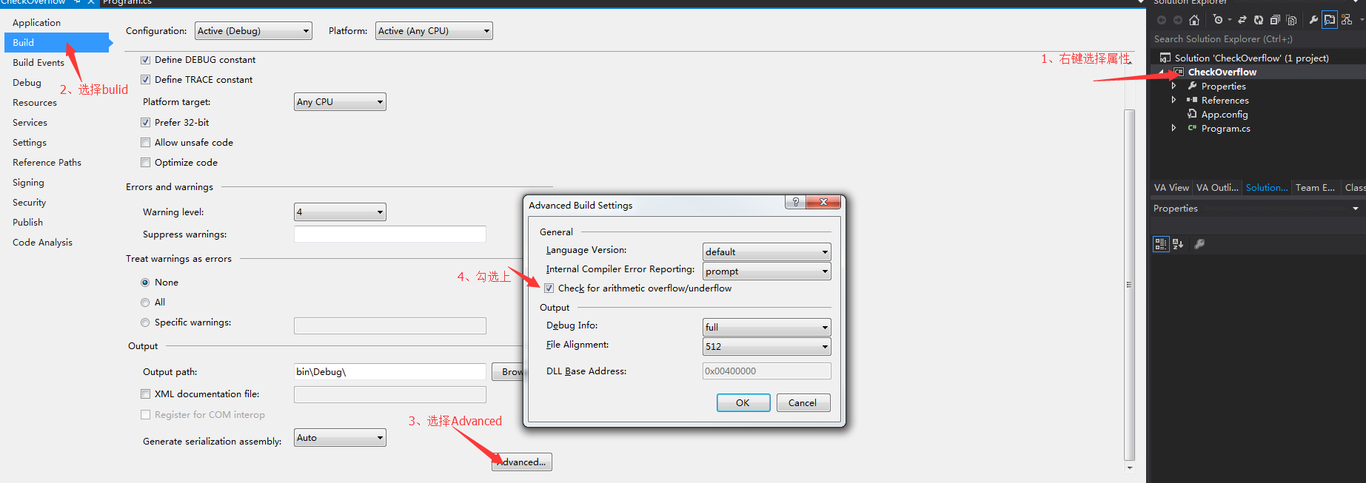Uncheck Prefer 32-bit
Image resolution: width=1366 pixels, height=483 pixels.
(146, 123)
